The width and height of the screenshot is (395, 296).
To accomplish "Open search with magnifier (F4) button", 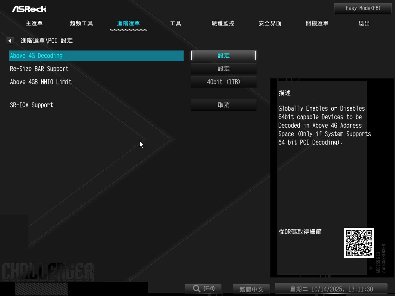I will (x=203, y=289).
